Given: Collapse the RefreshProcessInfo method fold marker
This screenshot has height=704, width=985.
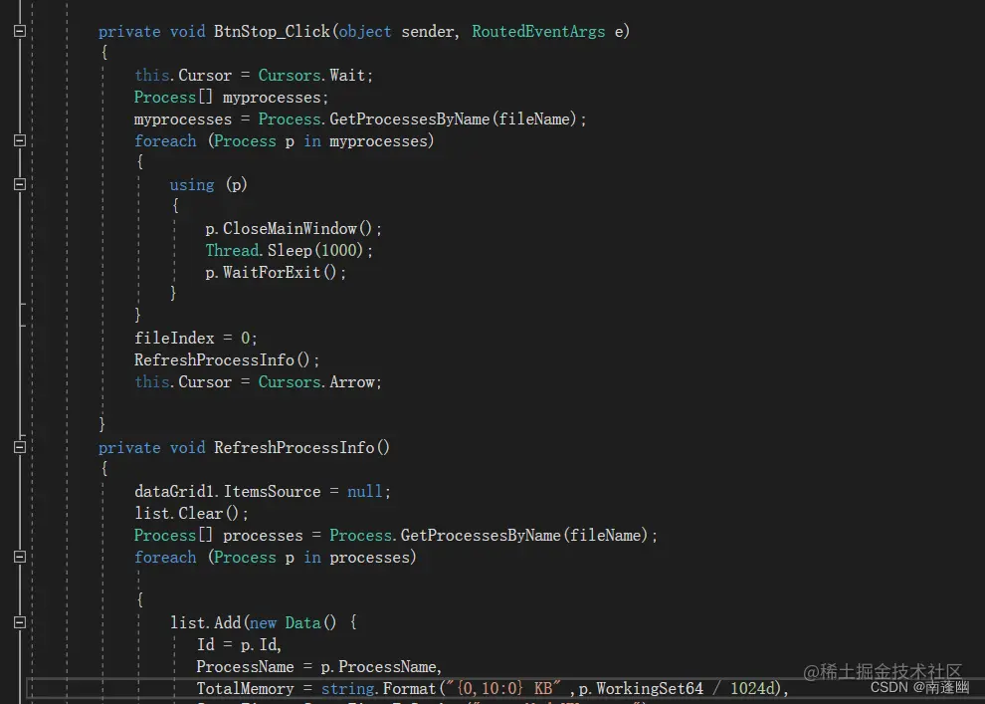Looking at the screenshot, I should tap(20, 447).
